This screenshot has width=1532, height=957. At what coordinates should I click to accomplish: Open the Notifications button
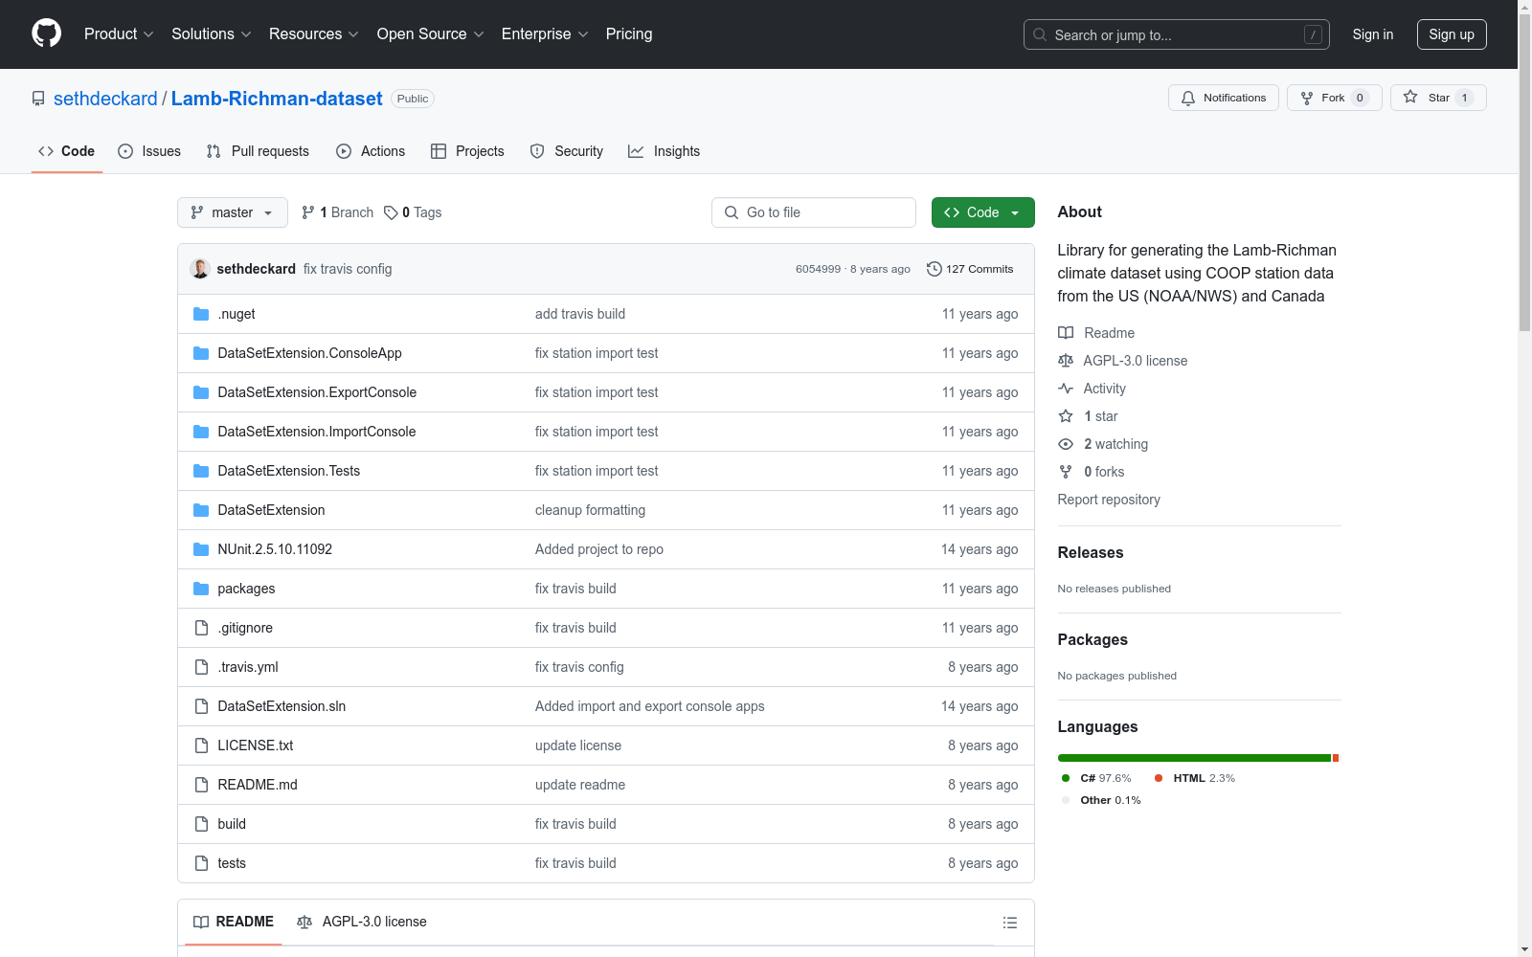1223,98
